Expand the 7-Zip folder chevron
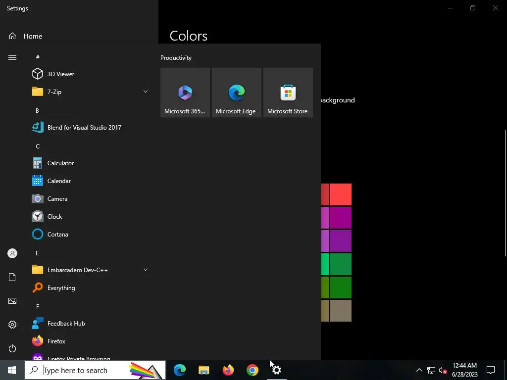 [x=146, y=92]
